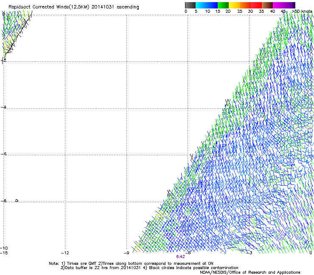Click the '-15' longitude axis label

(4, 253)
